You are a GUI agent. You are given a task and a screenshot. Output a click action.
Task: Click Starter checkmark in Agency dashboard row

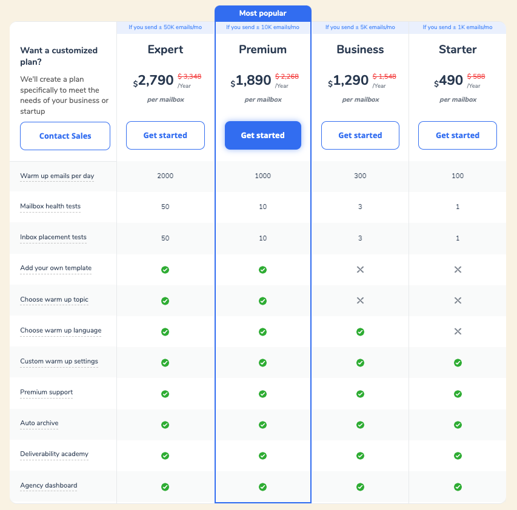(458, 486)
